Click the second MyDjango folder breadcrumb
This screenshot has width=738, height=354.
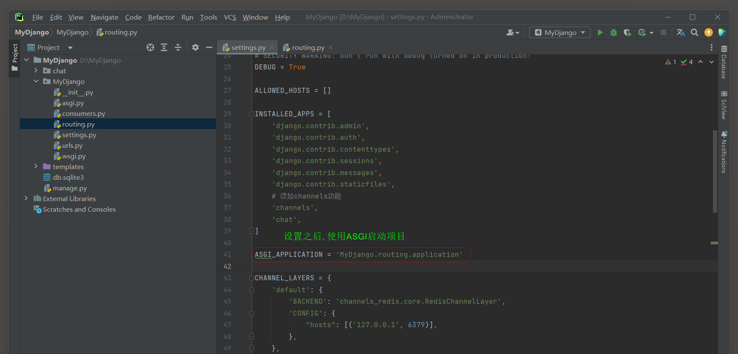click(x=72, y=32)
